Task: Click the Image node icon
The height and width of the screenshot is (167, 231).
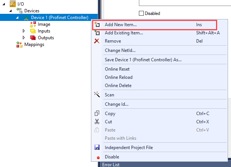Action: (33, 24)
